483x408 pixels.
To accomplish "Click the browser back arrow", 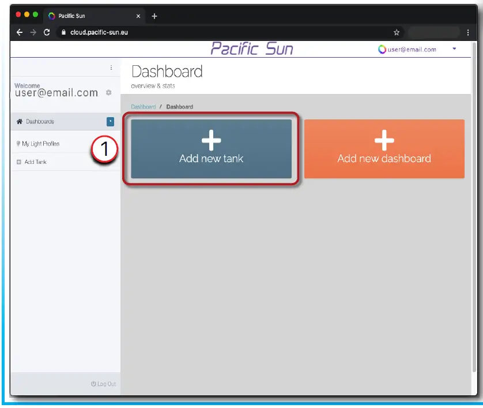I will pos(20,32).
